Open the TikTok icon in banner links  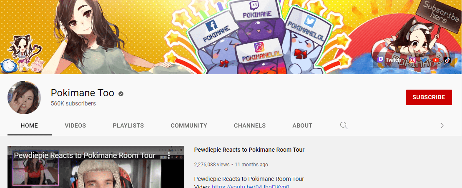tap(447, 60)
